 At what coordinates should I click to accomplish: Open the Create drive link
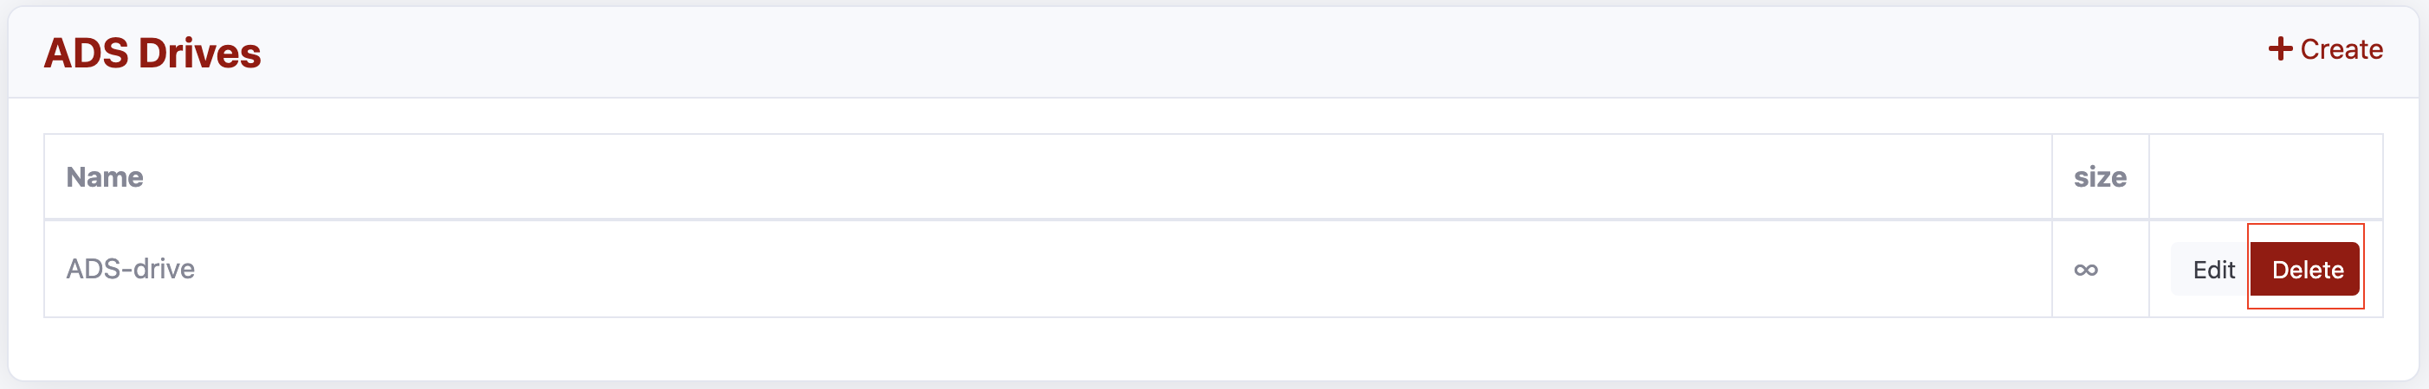[x=2325, y=49]
